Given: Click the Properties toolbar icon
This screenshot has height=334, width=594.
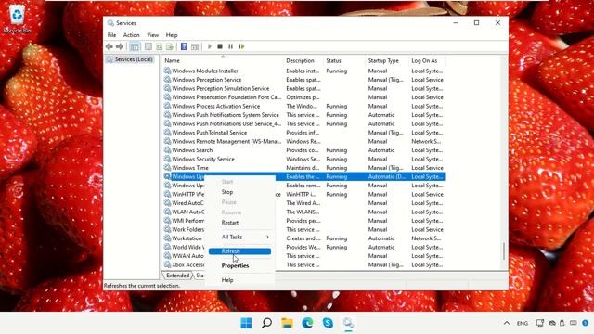Looking at the screenshot, I should (148, 46).
